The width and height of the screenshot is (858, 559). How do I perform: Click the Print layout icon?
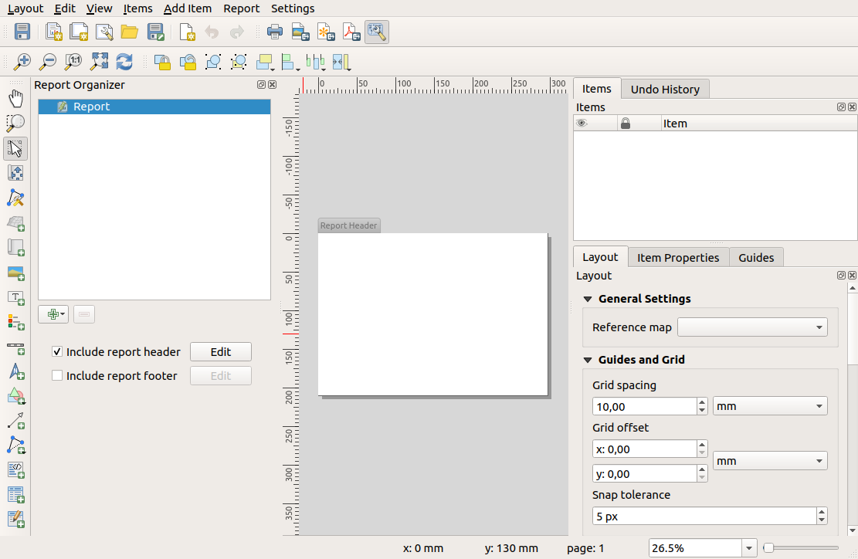pyautogui.click(x=274, y=32)
